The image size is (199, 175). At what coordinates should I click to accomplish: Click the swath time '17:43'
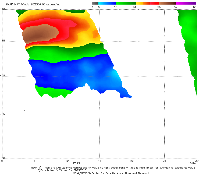pyautogui.click(x=76, y=163)
